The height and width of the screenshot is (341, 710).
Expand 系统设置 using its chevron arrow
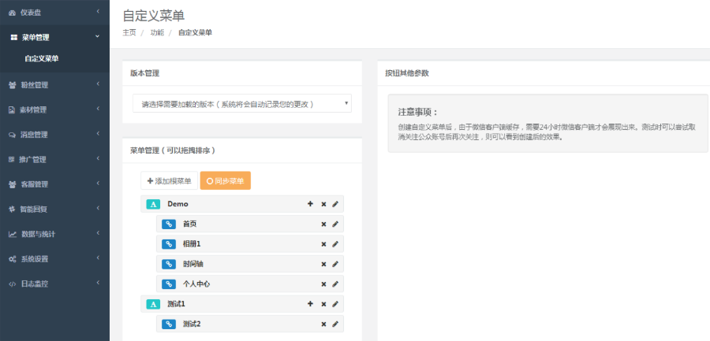tap(98, 258)
